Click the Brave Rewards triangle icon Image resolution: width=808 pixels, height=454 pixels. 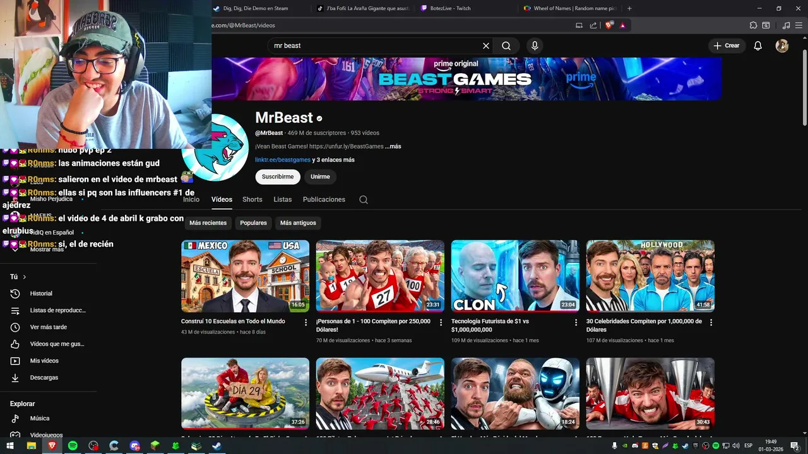point(622,25)
